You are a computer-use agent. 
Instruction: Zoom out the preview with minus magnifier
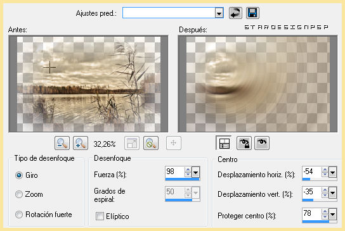tap(62, 143)
